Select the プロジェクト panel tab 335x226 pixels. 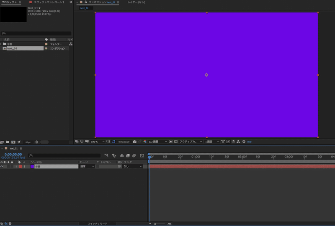(9, 2)
